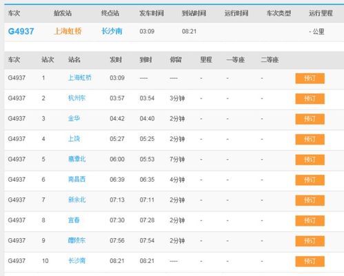Open 金华 station link
The width and height of the screenshot is (344, 276).
(74, 118)
